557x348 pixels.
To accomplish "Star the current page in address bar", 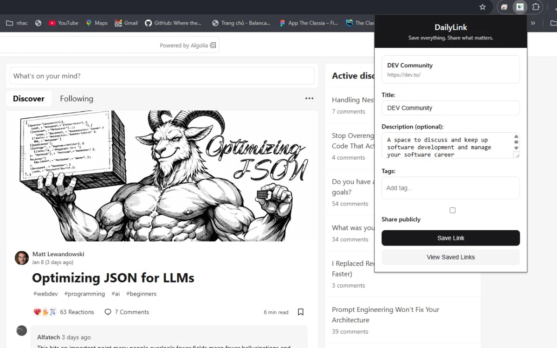I will (483, 7).
